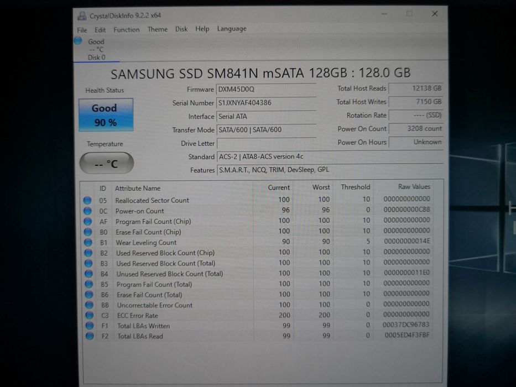Click the Serial Number field
Screen dimensions: 516x387
[x=266, y=103]
